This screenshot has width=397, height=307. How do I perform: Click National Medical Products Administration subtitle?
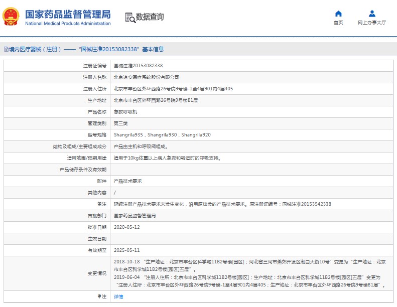pyautogui.click(x=68, y=24)
